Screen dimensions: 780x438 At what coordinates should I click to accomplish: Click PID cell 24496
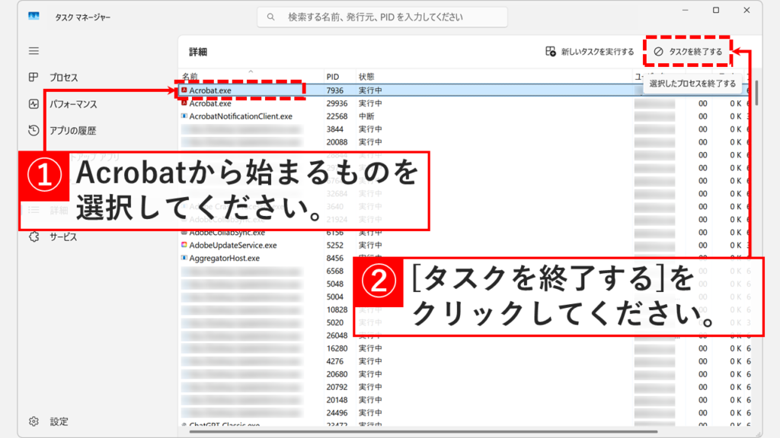[337, 413]
